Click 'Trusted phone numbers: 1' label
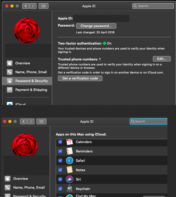 pos(79,59)
